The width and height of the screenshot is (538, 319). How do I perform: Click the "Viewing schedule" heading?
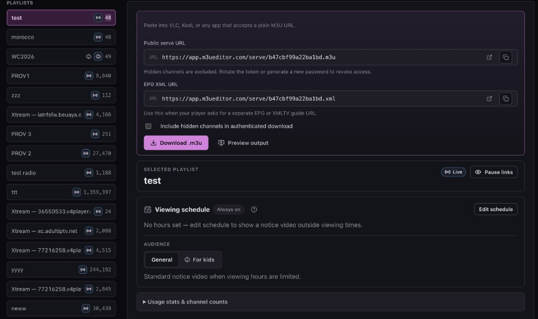pos(182,210)
